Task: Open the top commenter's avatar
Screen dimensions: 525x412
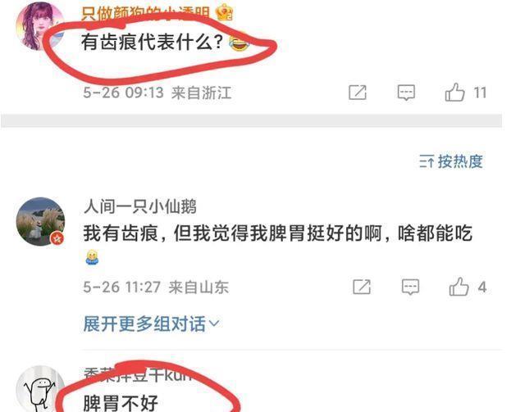Action: pos(39,26)
